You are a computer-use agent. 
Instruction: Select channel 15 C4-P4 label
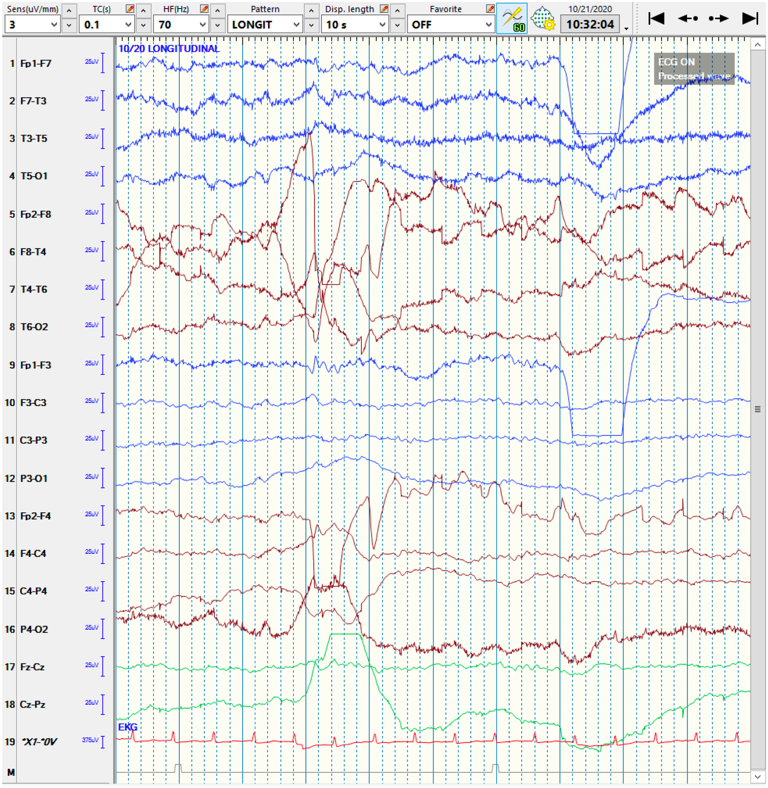point(34,591)
